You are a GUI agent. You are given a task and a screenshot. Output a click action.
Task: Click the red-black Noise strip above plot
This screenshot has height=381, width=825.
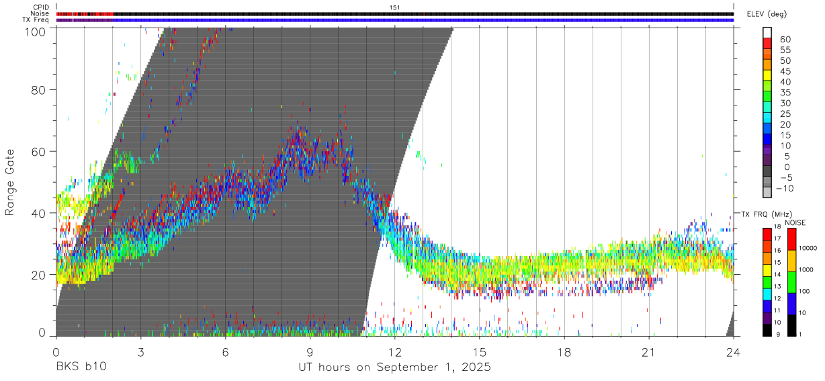(x=395, y=13)
